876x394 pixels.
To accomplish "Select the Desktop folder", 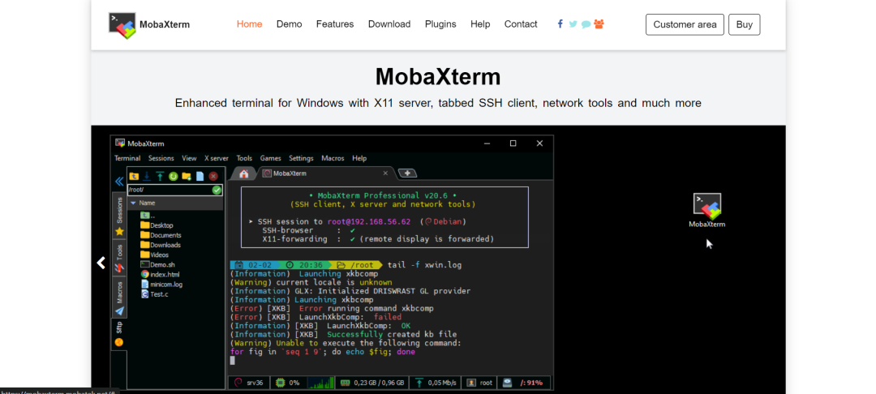I will 157,225.
